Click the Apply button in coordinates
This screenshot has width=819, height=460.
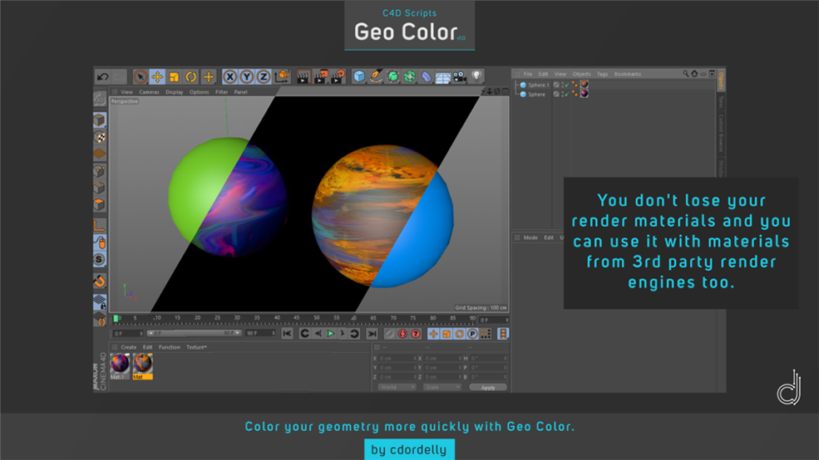point(488,388)
